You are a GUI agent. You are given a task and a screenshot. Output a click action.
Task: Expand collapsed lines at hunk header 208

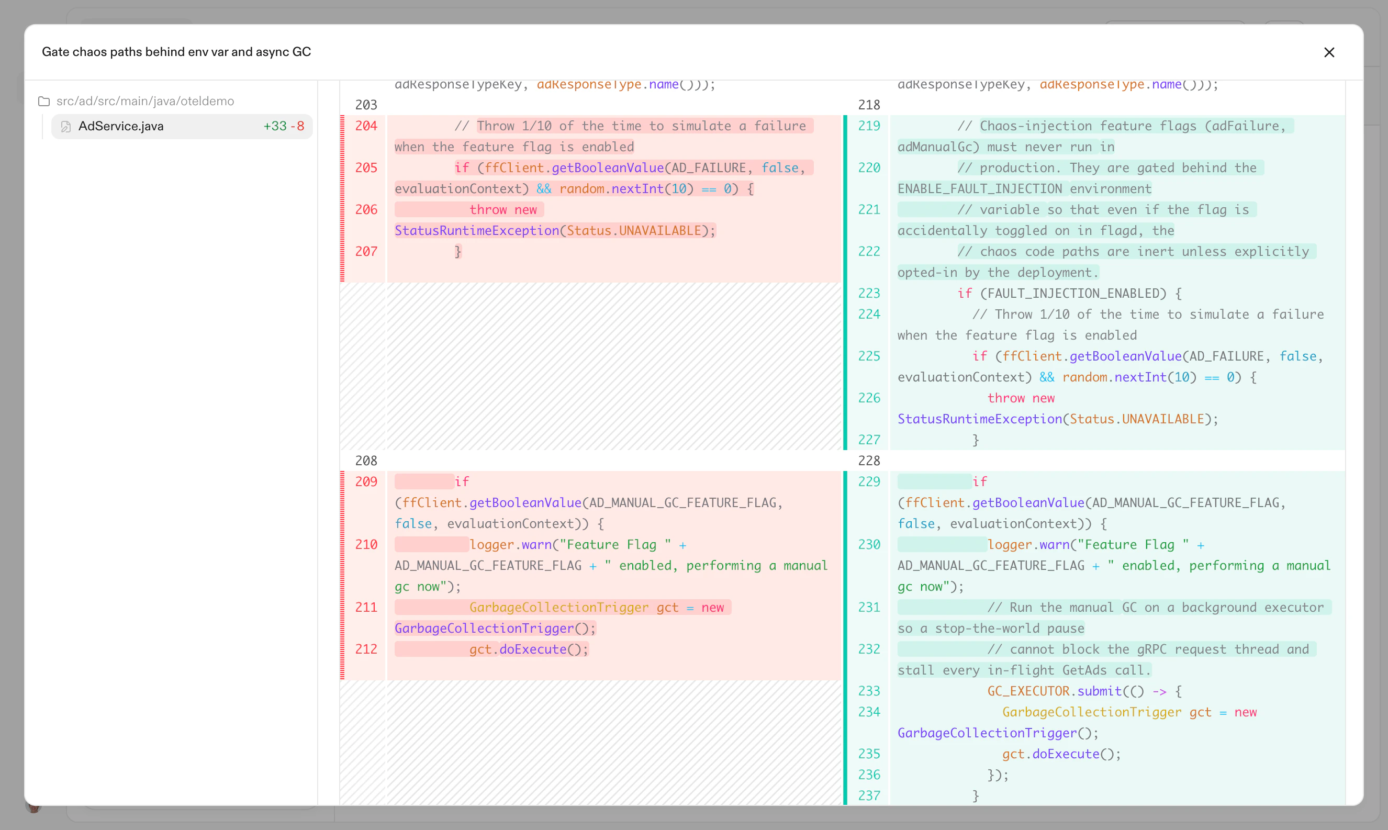click(x=366, y=461)
